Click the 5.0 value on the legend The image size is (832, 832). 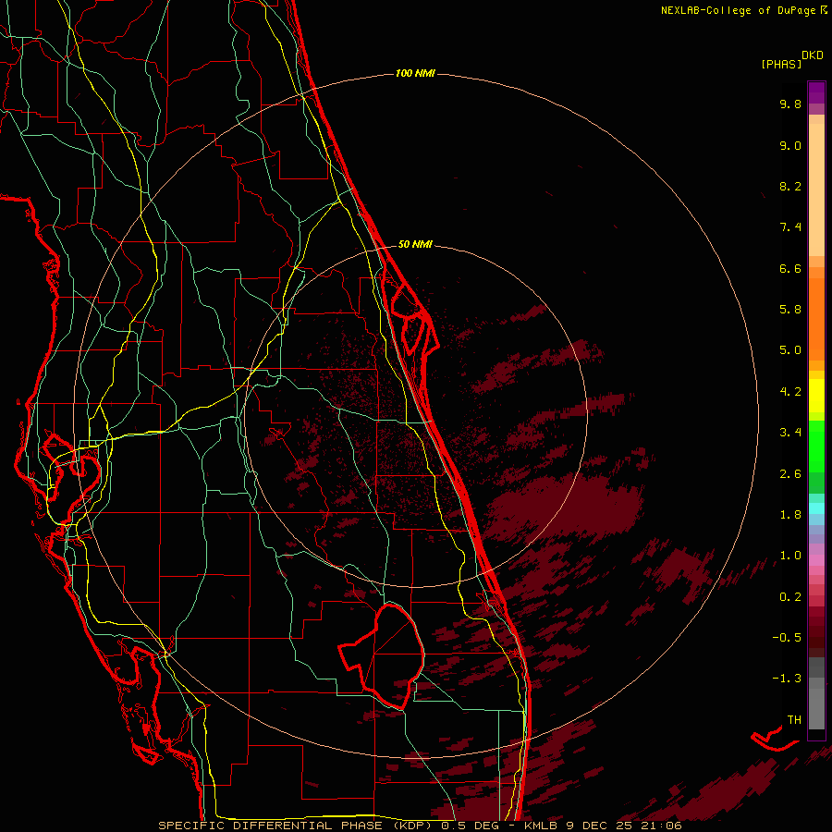coord(790,350)
